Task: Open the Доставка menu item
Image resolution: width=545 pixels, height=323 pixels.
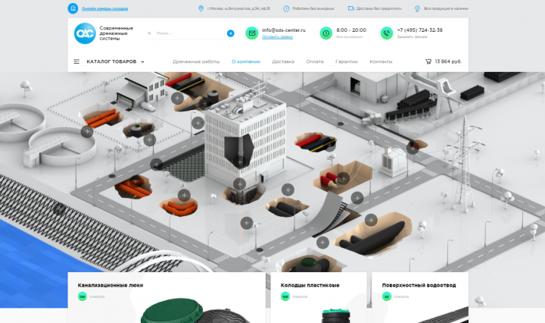Action: point(283,61)
